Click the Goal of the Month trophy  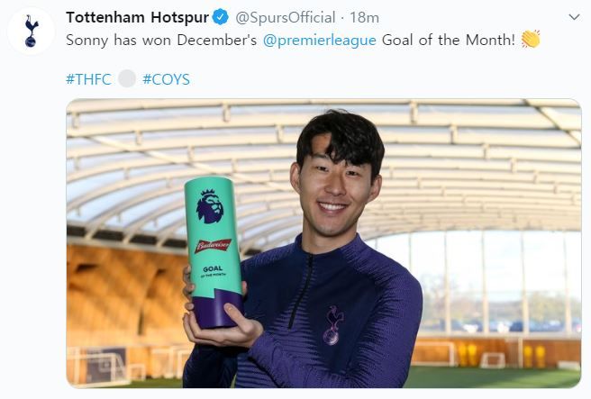(x=214, y=252)
